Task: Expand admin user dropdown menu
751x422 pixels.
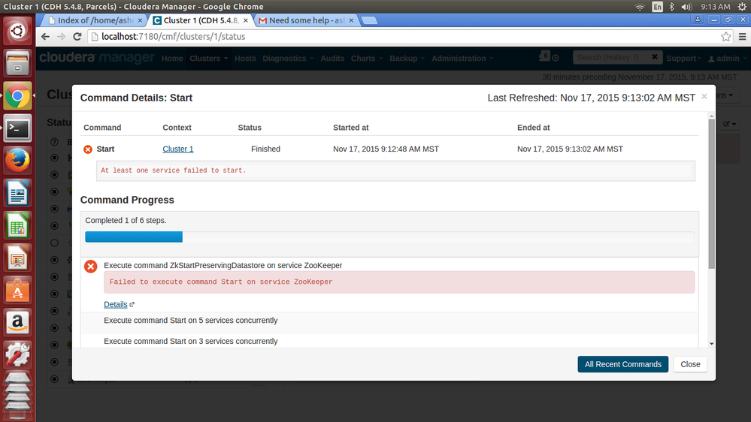Action: pos(727,59)
